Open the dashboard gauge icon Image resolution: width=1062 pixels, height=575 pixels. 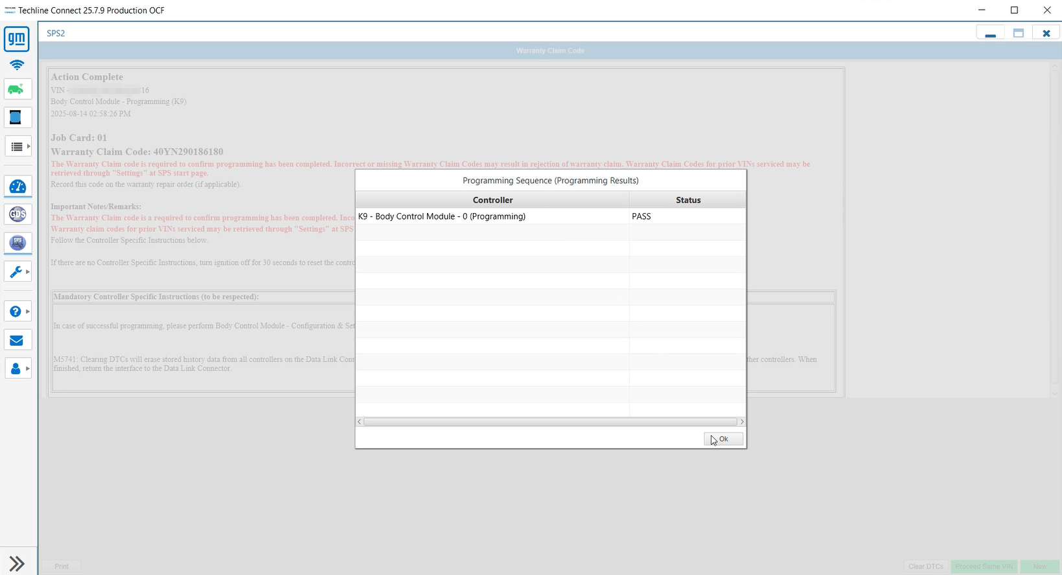17,187
